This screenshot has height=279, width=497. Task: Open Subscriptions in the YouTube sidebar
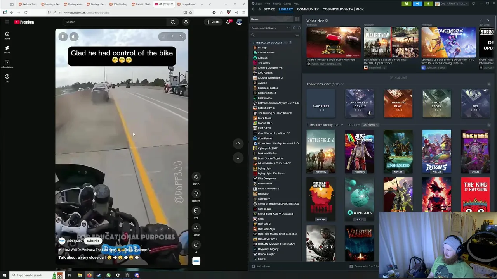(7, 64)
